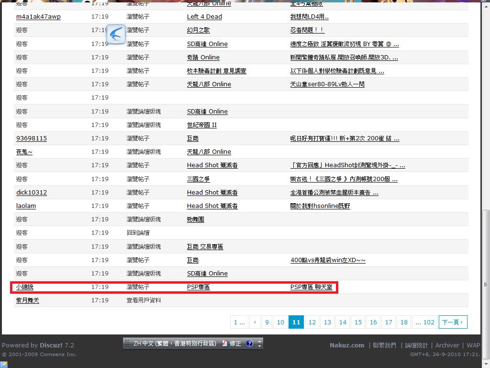The height and width of the screenshot is (368, 490).
Task: Open user profile dick10312
Action: [31, 193]
